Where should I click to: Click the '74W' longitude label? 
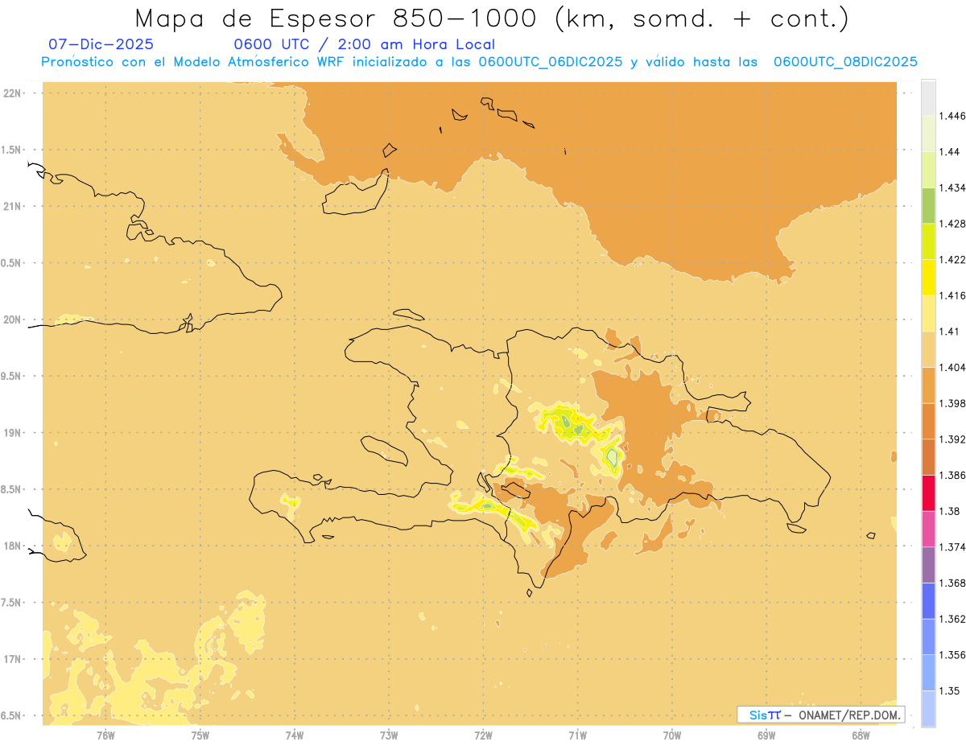coord(295,735)
